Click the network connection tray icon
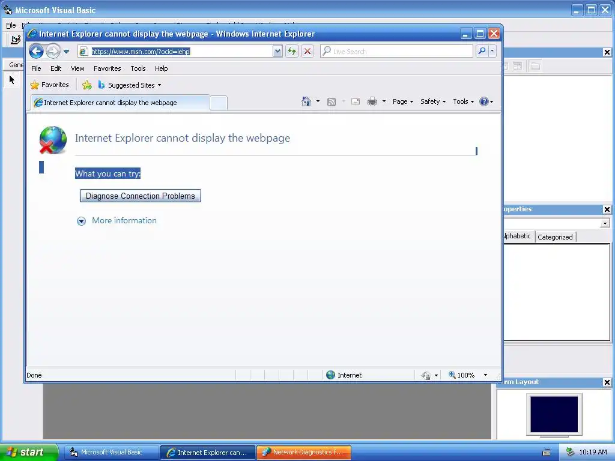Image resolution: width=615 pixels, height=461 pixels. 570,452
